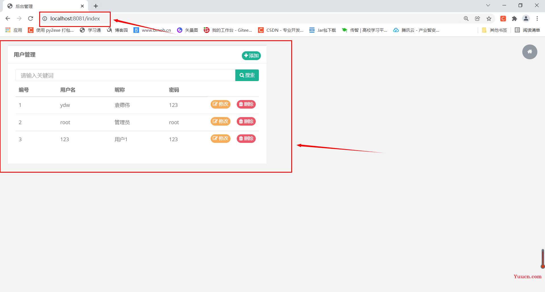Click the red C extension icon

click(503, 19)
